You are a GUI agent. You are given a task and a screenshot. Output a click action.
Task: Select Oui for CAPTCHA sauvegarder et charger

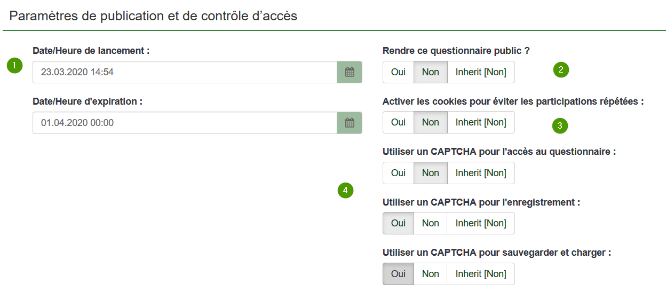(398, 274)
